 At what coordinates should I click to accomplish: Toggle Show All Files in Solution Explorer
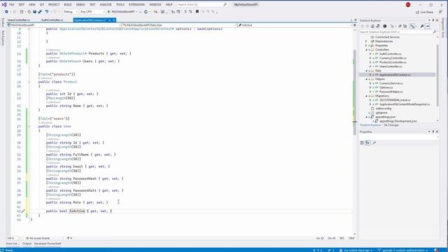405,26
